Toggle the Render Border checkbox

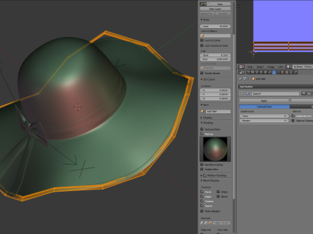[x=201, y=73]
